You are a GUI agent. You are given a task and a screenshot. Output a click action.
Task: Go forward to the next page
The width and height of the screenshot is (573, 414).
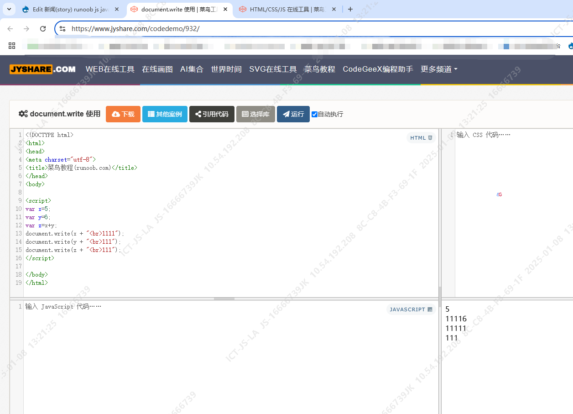26,29
